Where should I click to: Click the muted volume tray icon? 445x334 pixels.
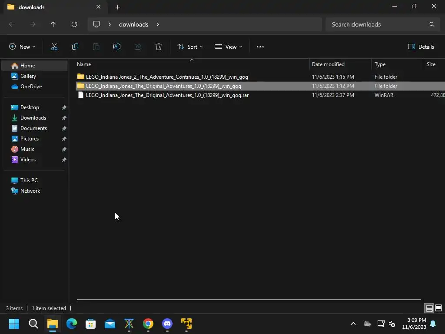tap(392, 324)
